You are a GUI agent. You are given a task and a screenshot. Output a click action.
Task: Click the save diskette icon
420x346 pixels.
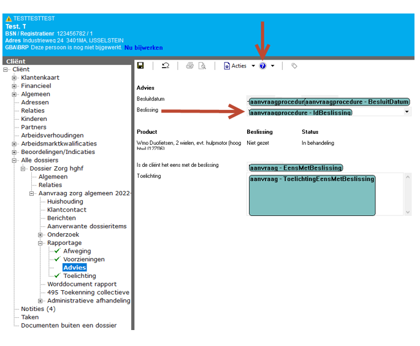140,66
